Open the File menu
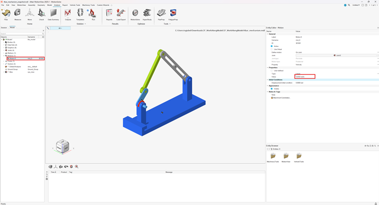The width and height of the screenshot is (379, 205). pos(2,5)
